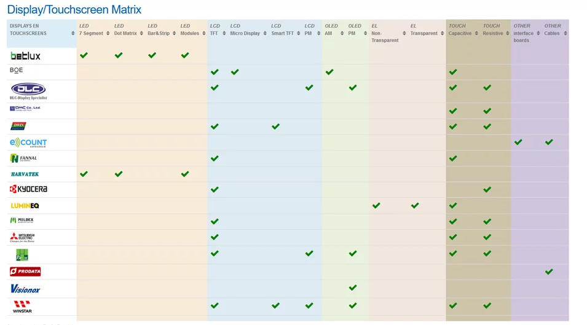The width and height of the screenshot is (587, 325).
Task: Sort by LED Dot Matrix column
Action: tap(141, 33)
